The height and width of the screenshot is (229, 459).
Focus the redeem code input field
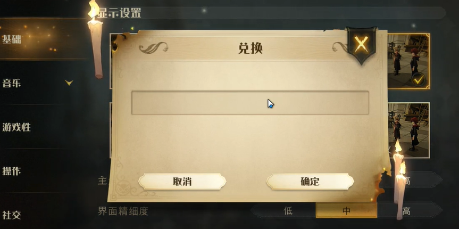250,103
